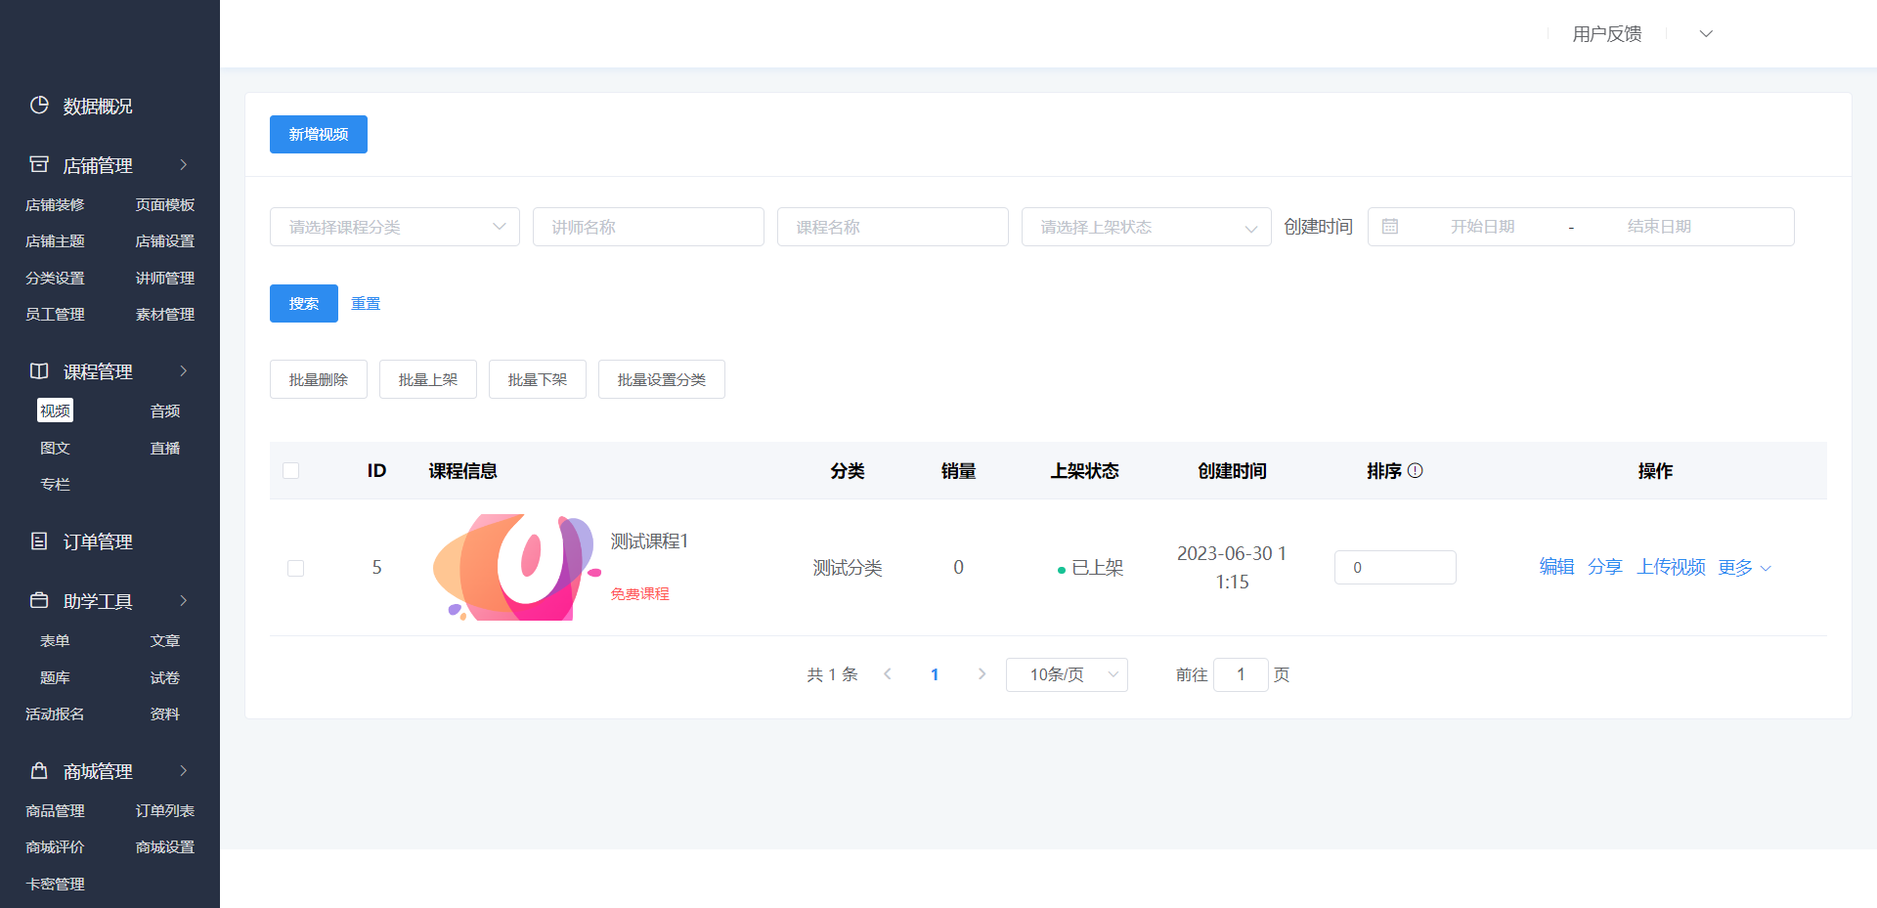The height and width of the screenshot is (908, 1877).
Task: Open the 请选择上架状态 dropdown
Action: pyautogui.click(x=1145, y=226)
